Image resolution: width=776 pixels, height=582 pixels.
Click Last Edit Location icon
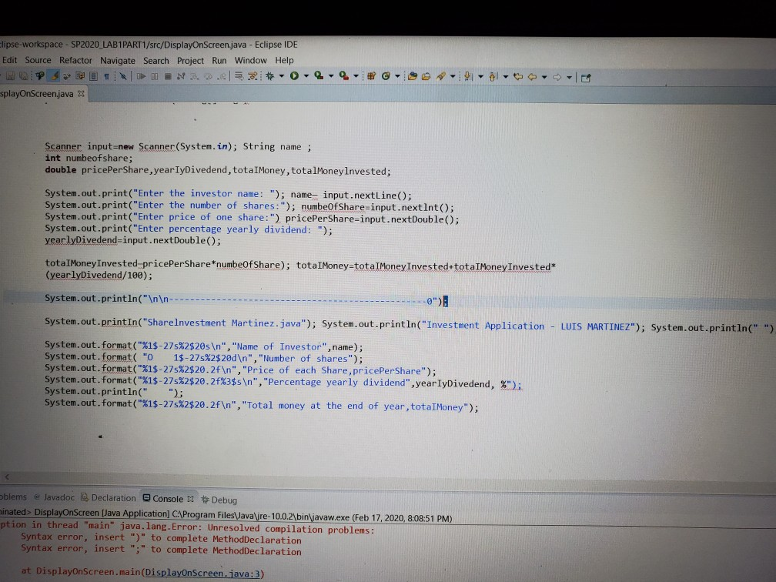pyautogui.click(x=518, y=77)
